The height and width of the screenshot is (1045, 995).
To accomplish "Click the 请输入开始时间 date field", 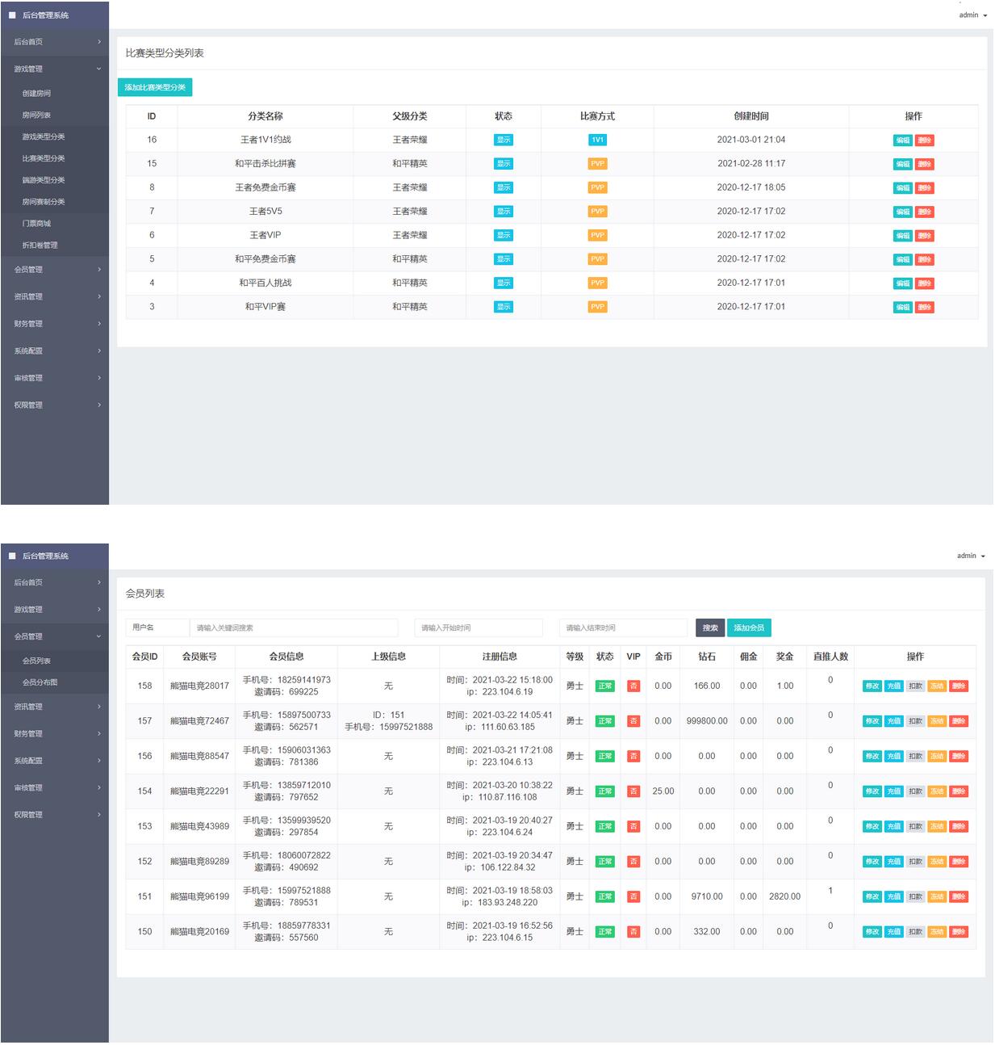I will (x=479, y=627).
